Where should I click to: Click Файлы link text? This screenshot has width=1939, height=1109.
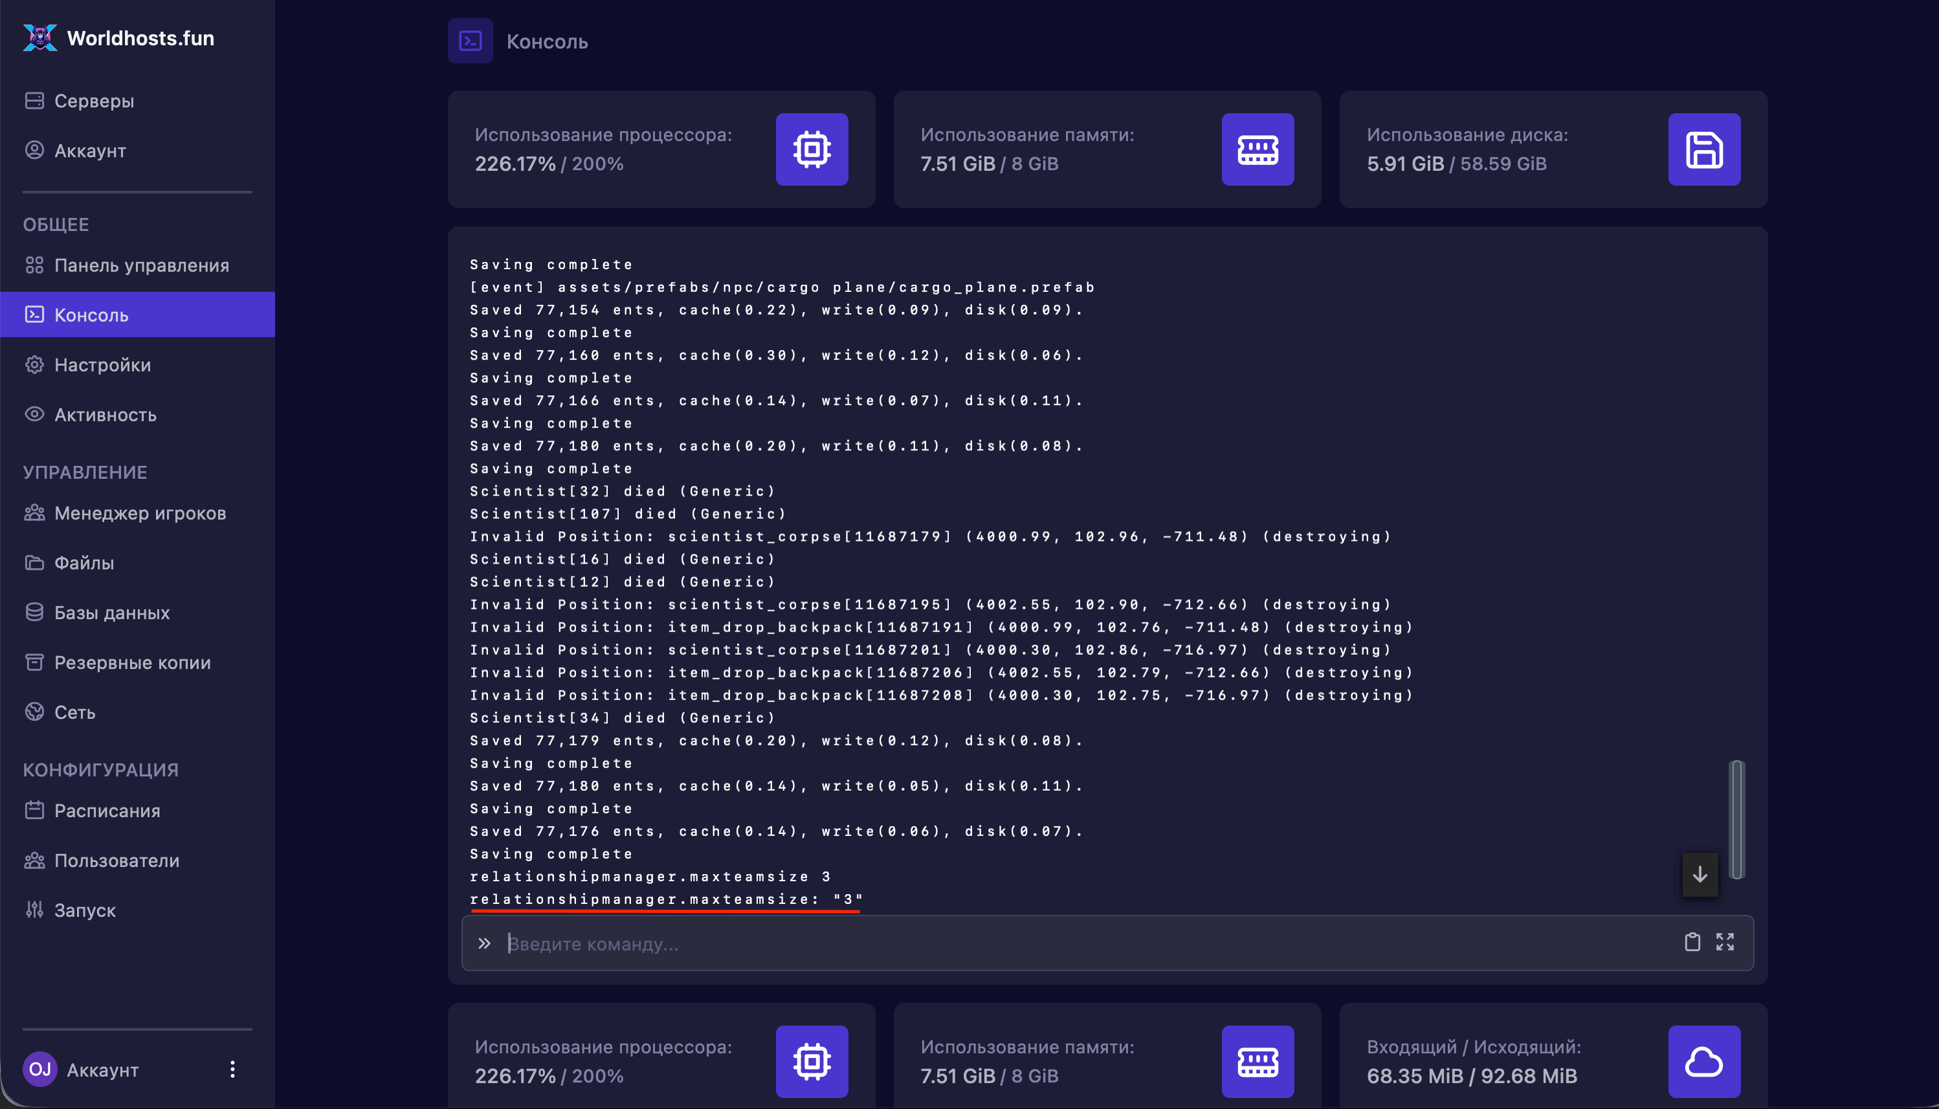[x=83, y=563]
